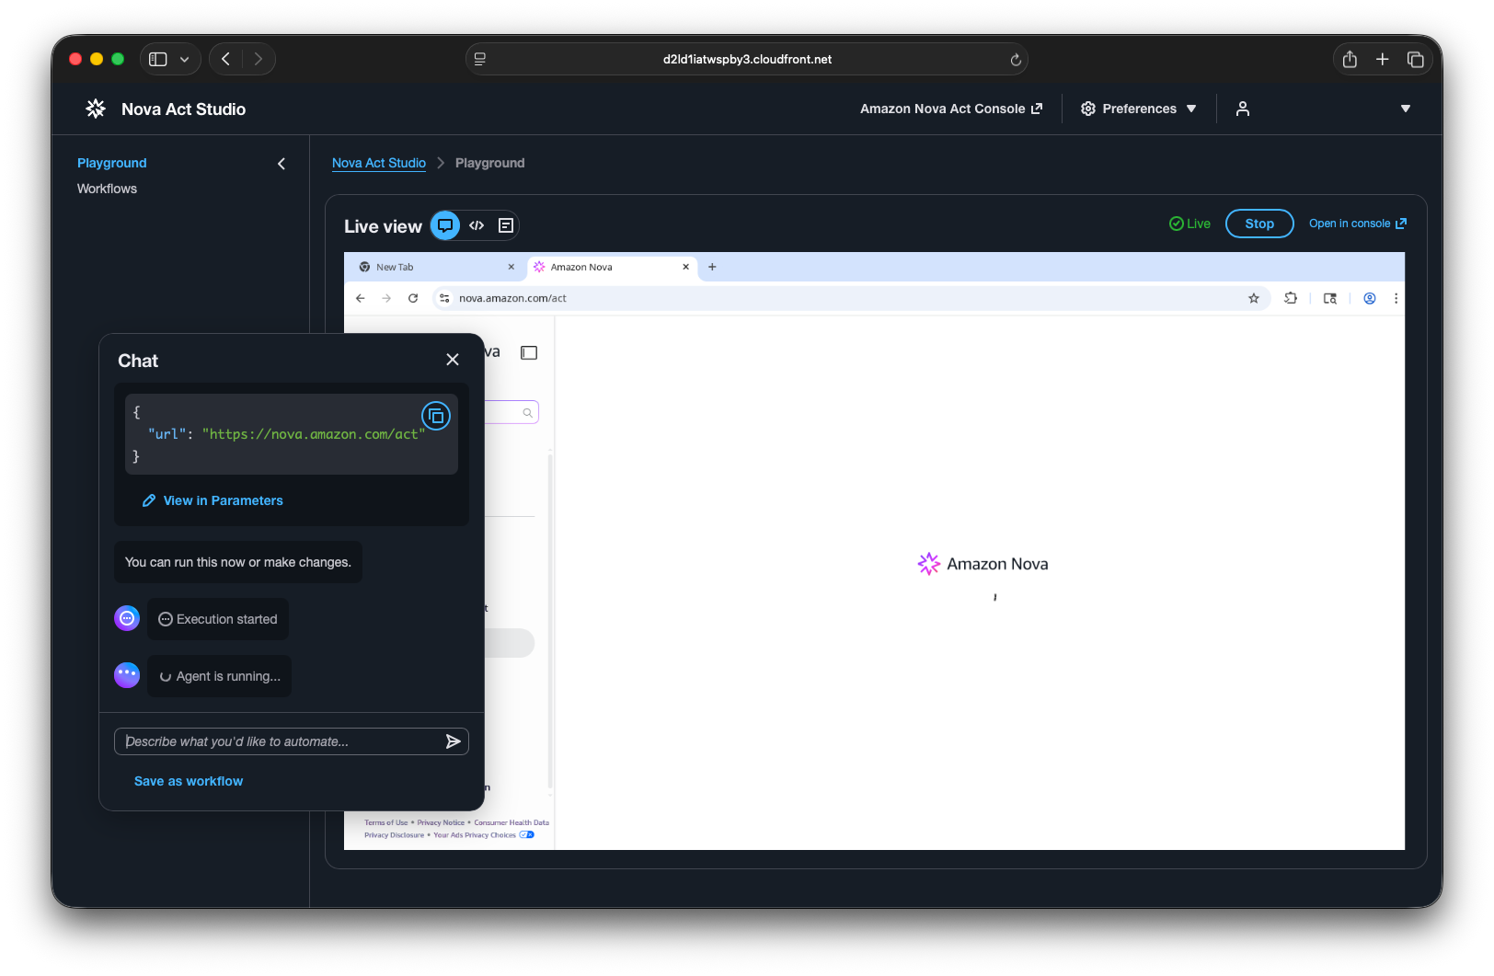Open Safari share button
This screenshot has width=1494, height=976.
coord(1350,59)
